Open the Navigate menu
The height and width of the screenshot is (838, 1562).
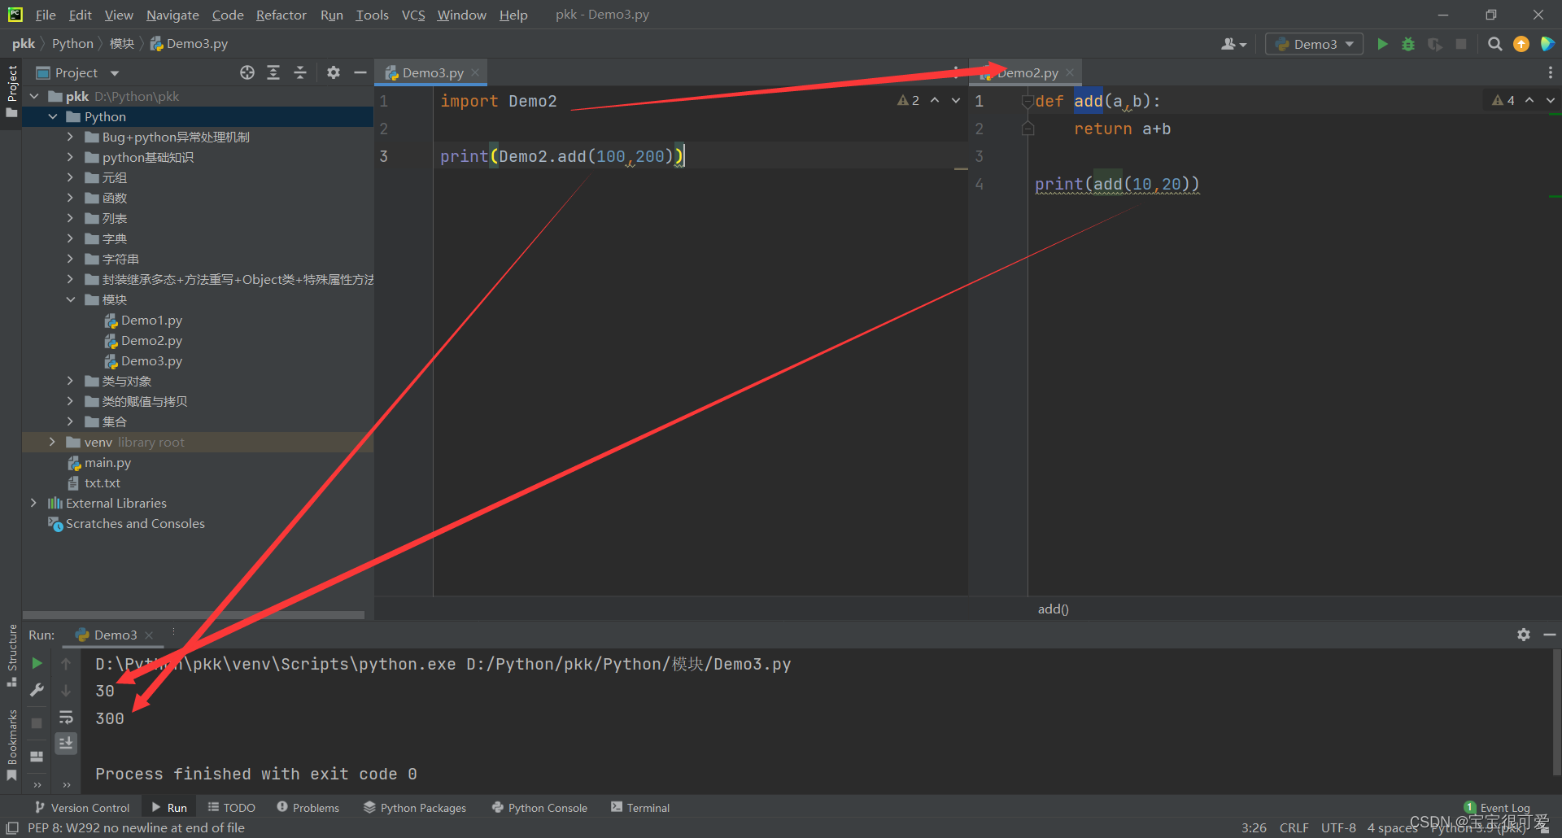tap(172, 15)
